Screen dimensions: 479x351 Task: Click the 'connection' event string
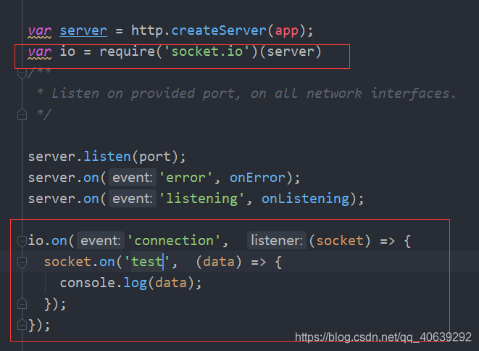point(173,241)
